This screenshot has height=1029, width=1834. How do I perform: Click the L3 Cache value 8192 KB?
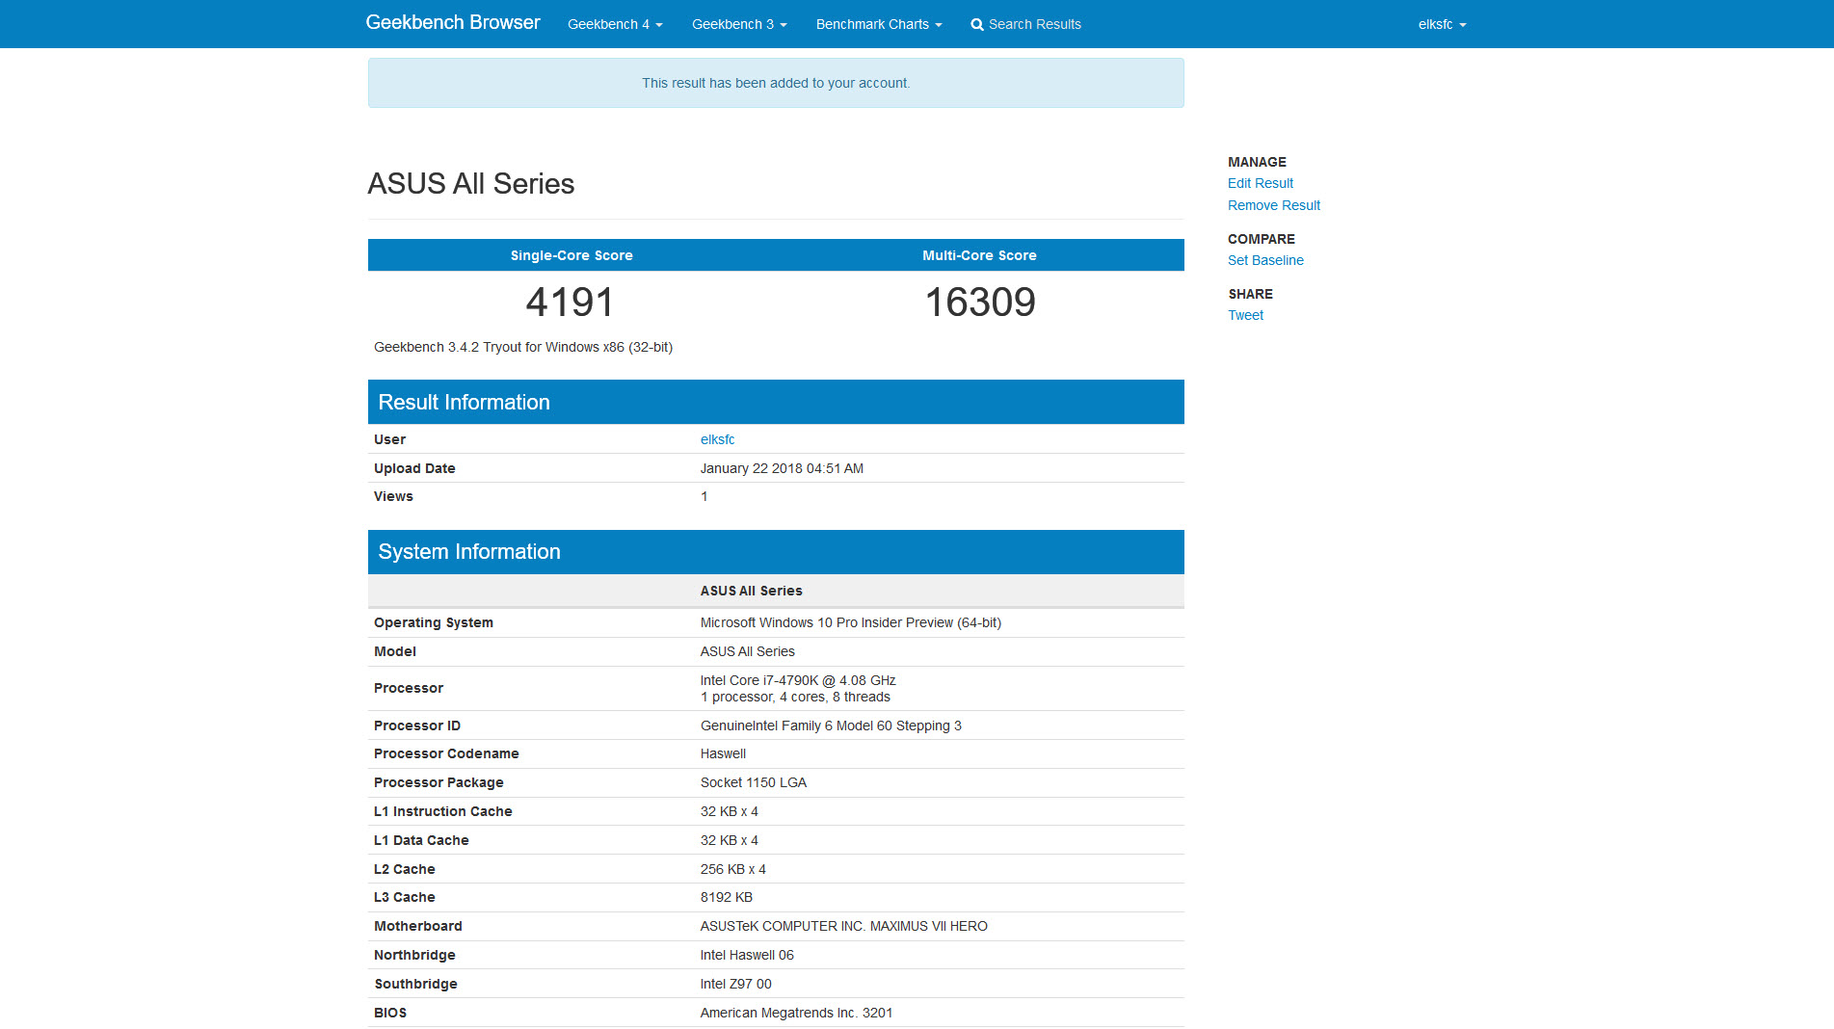pos(727,897)
